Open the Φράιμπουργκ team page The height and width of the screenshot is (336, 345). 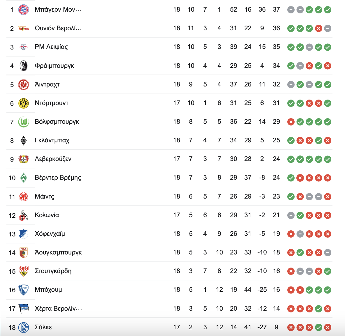[54, 66]
